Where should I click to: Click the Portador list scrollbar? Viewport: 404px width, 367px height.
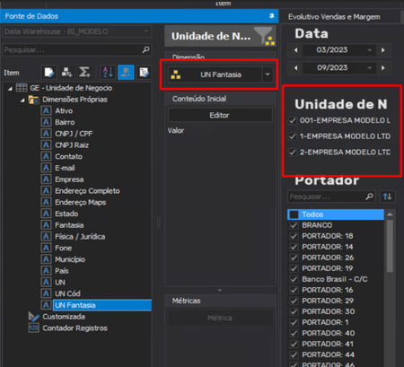coord(390,246)
